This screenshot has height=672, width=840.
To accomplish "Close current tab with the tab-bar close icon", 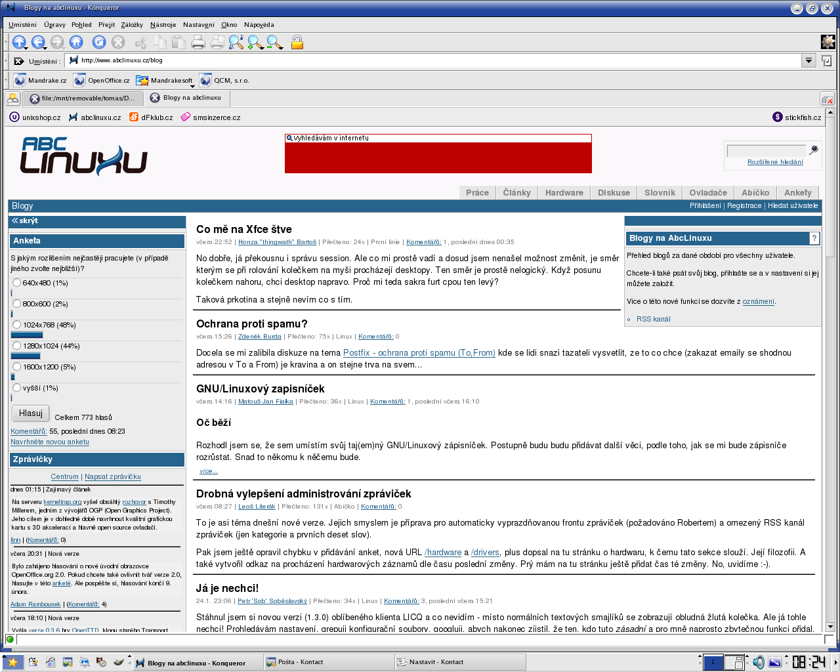I will pyautogui.click(x=828, y=99).
